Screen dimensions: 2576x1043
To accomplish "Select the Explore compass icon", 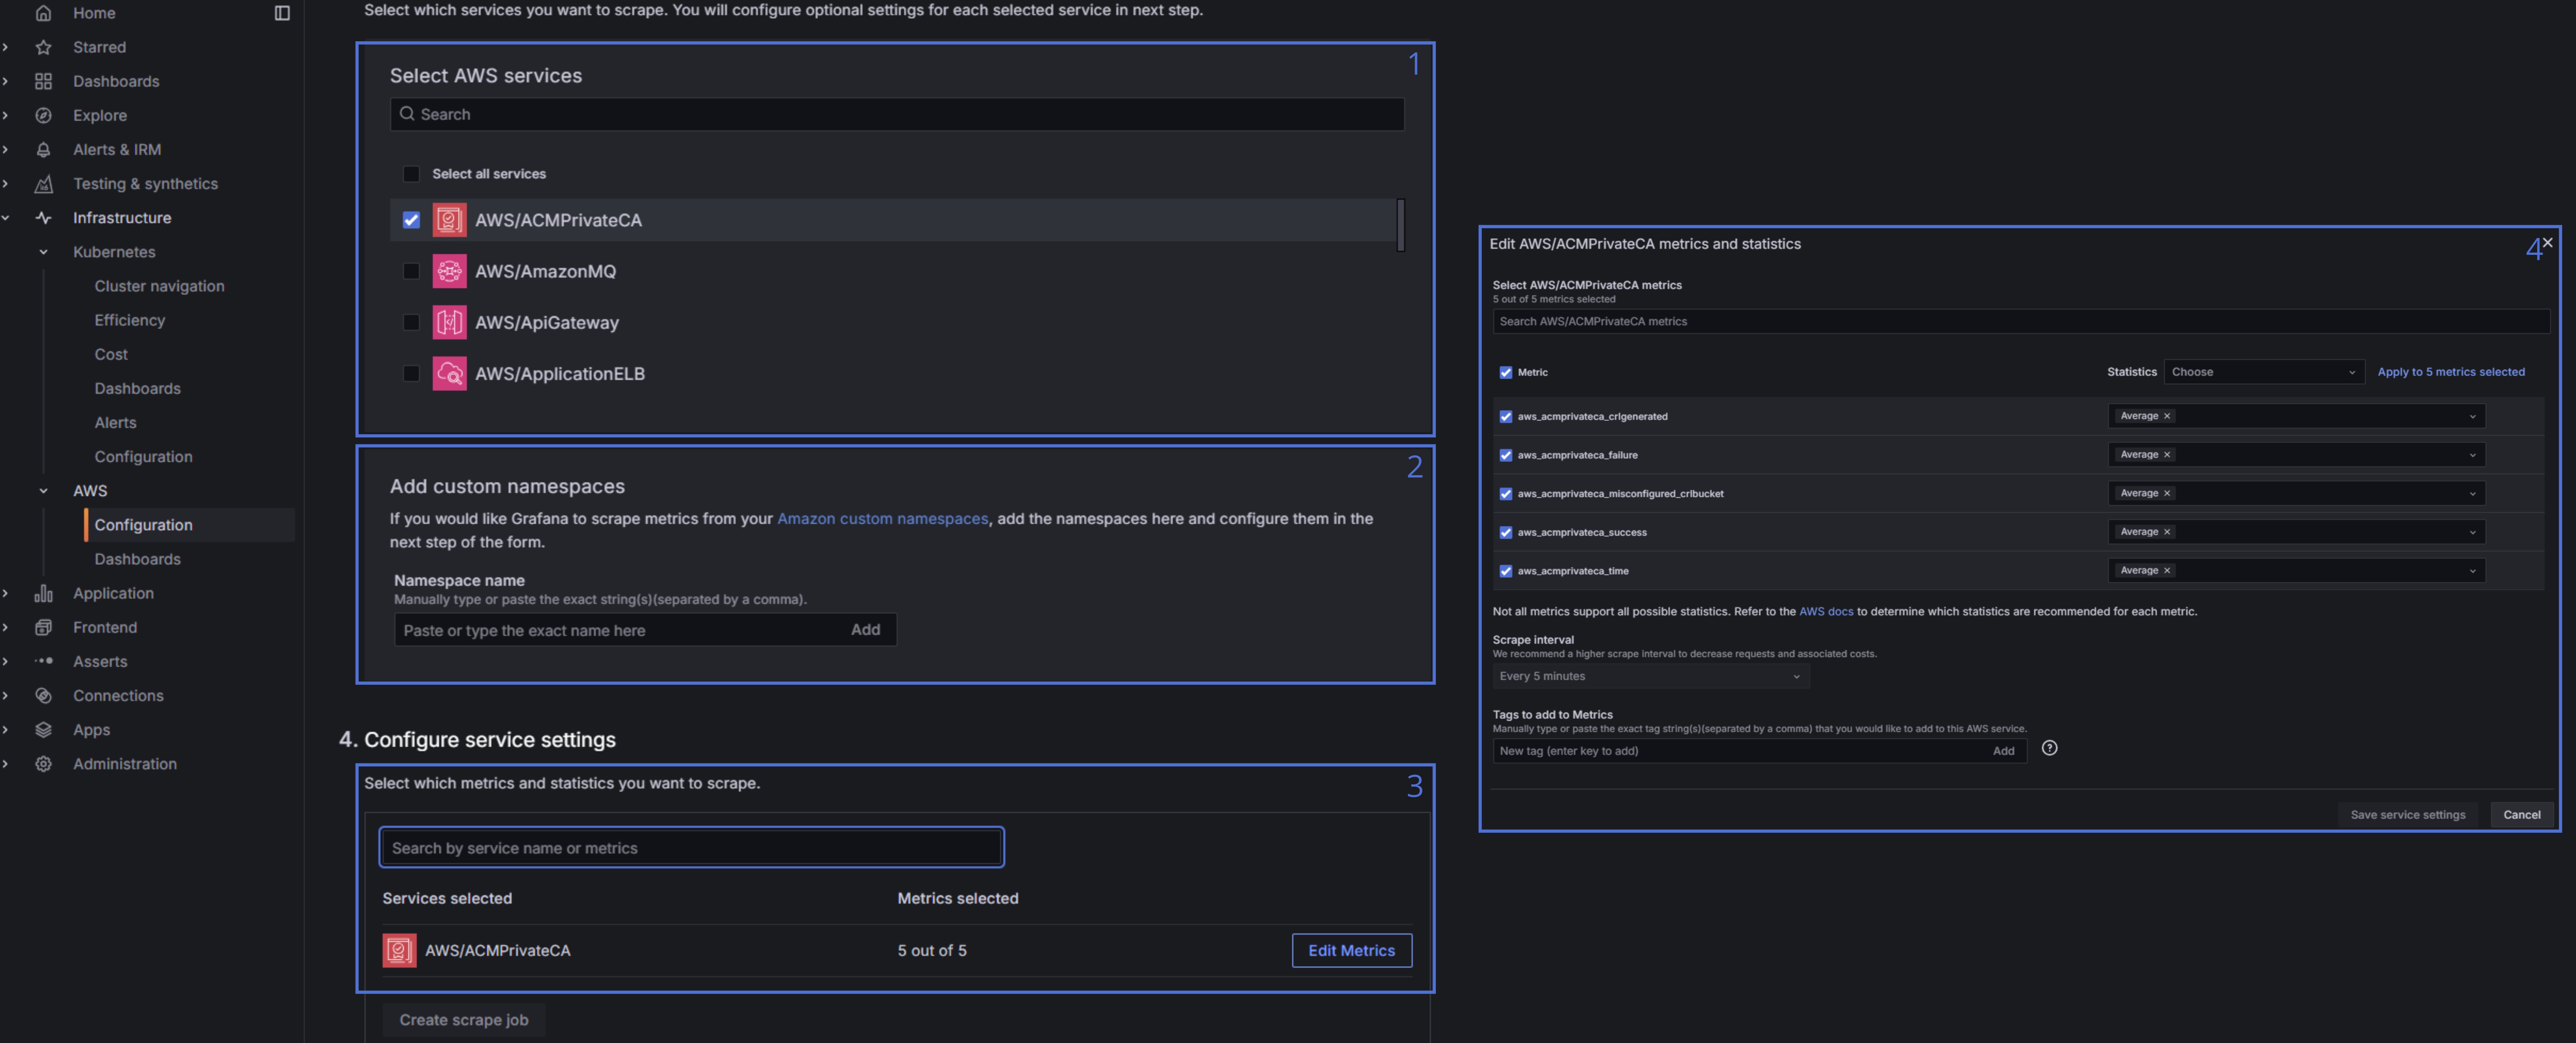I will pyautogui.click(x=43, y=115).
